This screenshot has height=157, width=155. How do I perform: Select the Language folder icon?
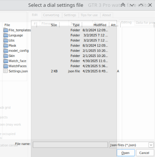[6, 35]
